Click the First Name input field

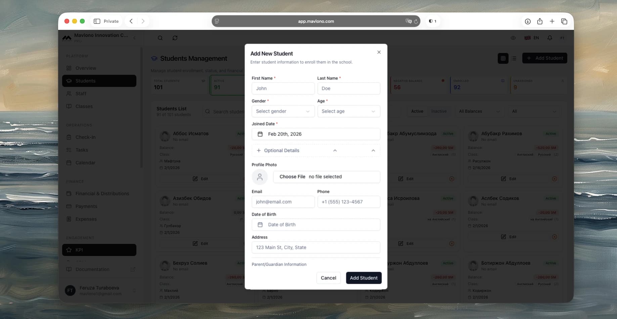(283, 89)
